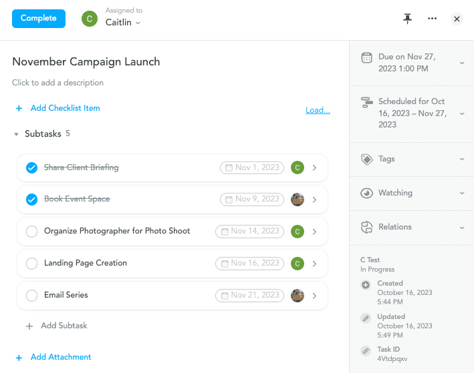This screenshot has height=373, width=474.
Task: Click the description field to add text
Action: 57,83
